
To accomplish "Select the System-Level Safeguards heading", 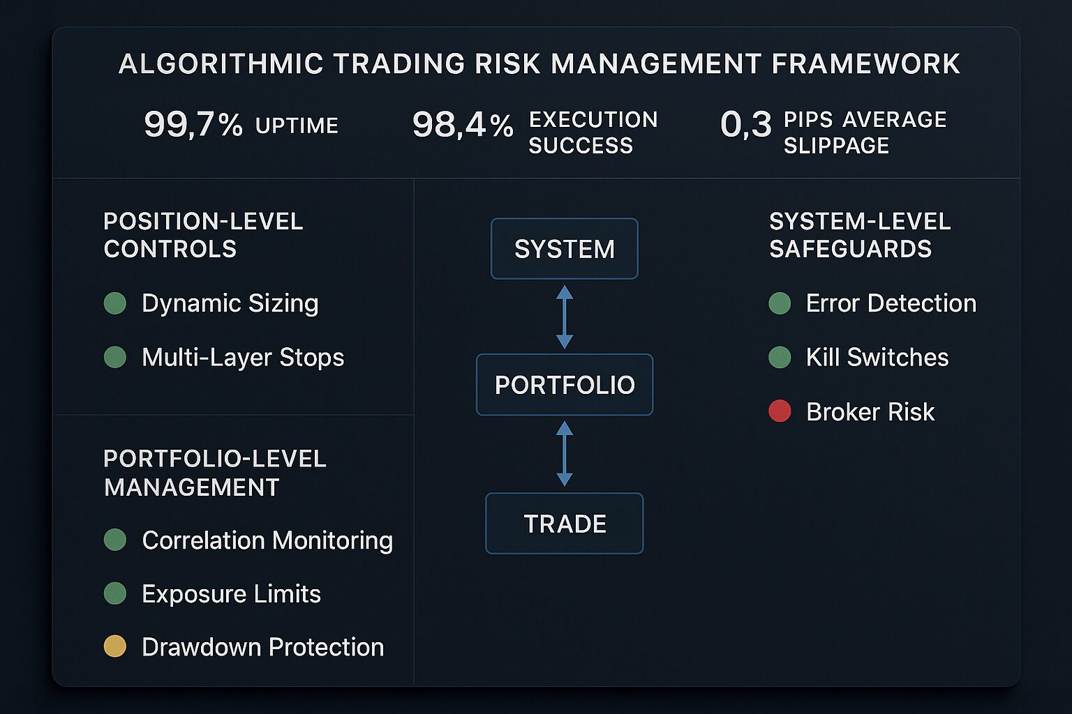I will (x=860, y=235).
